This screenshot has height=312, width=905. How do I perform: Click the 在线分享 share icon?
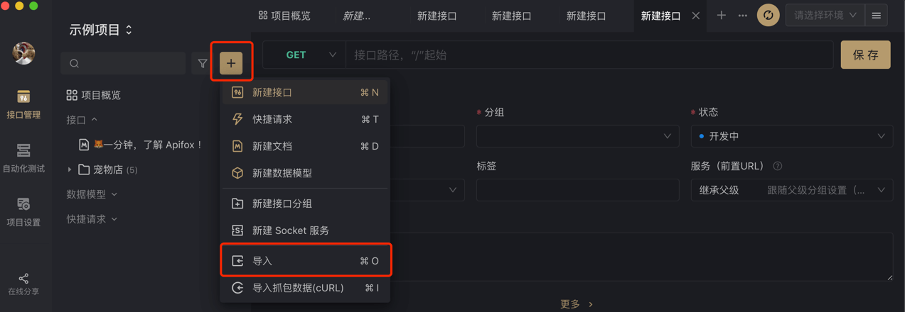point(23,284)
